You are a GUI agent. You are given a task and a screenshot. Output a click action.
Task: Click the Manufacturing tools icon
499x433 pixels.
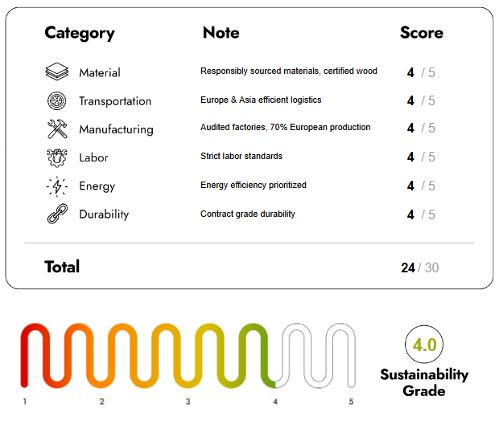click(57, 129)
